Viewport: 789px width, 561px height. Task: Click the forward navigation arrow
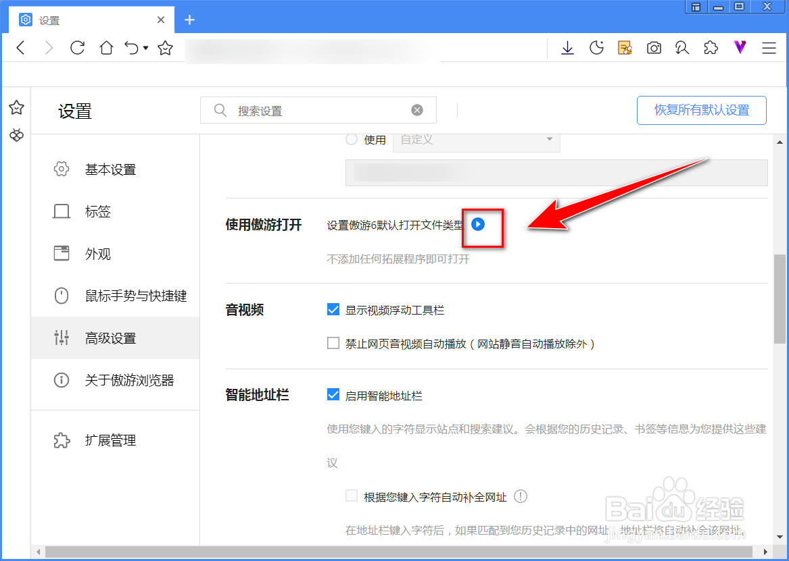(x=49, y=48)
